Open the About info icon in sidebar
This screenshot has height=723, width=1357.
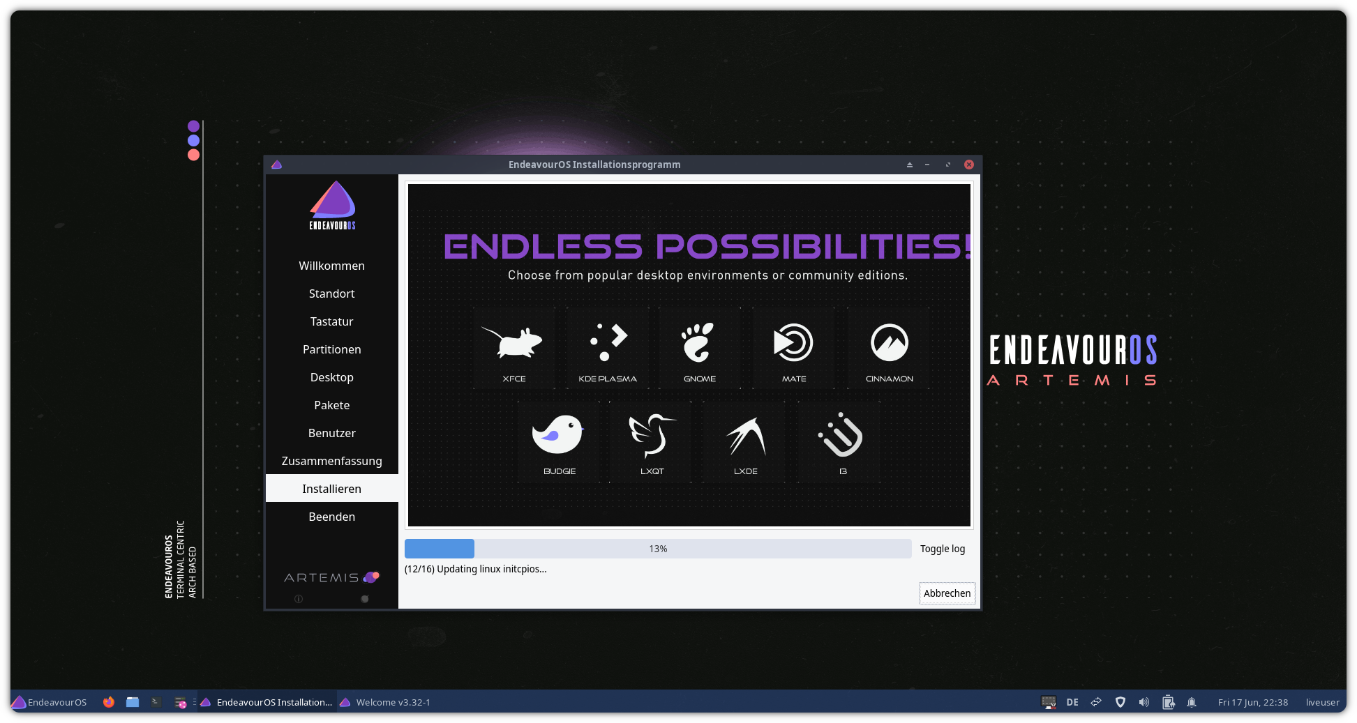[299, 599]
